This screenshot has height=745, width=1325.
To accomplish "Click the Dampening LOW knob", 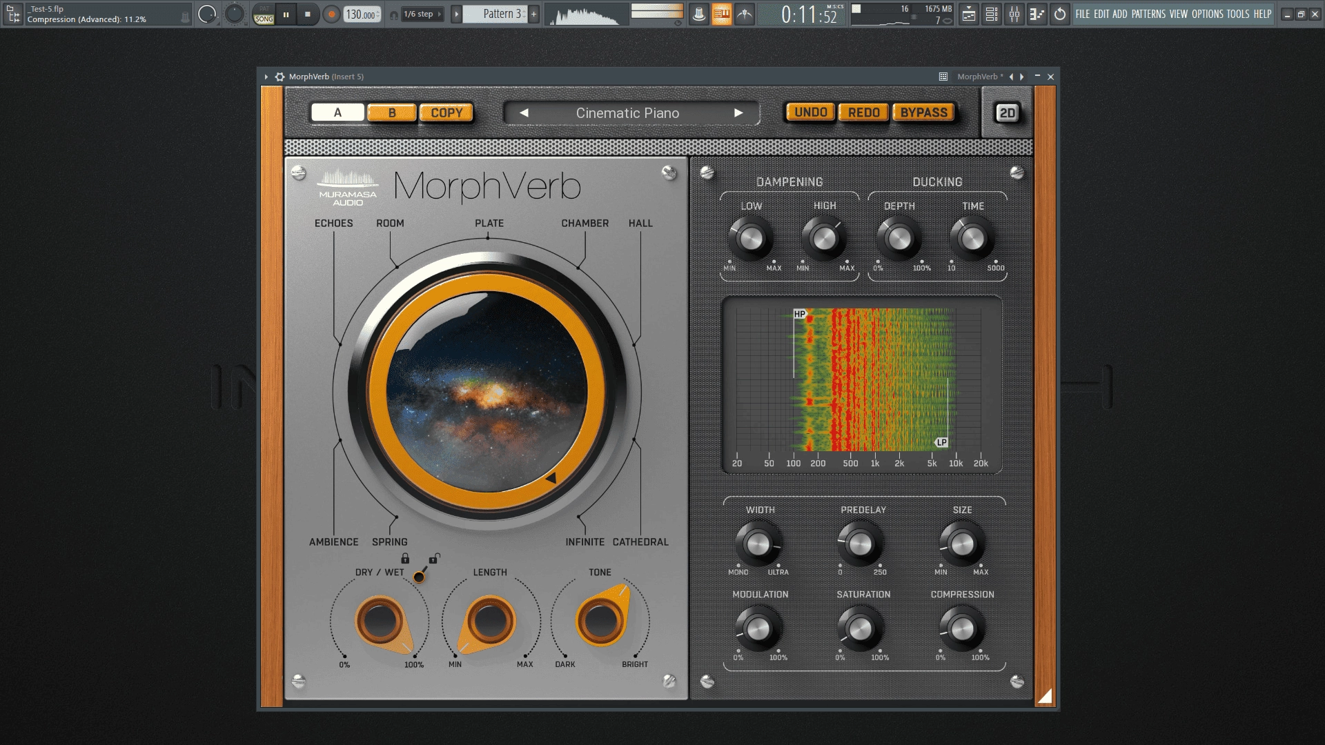I will [x=750, y=239].
